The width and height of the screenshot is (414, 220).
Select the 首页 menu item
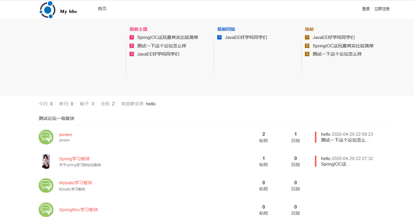[x=102, y=9]
